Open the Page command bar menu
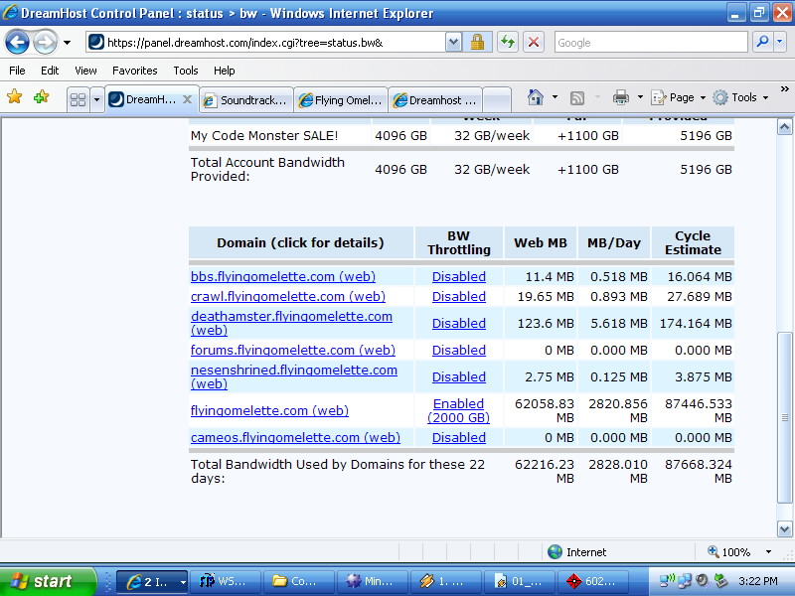795x596 pixels. pyautogui.click(x=679, y=97)
